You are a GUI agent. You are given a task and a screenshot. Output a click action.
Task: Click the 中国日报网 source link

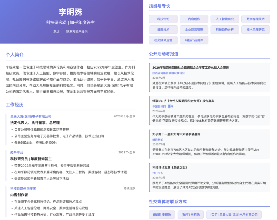coord(159,107)
